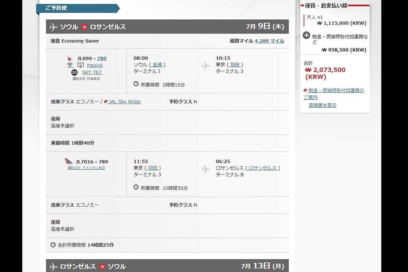Open the 運航会社 アメリカン航空 link

(86, 168)
